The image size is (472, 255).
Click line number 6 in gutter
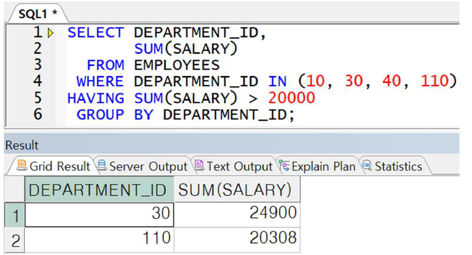(38, 115)
